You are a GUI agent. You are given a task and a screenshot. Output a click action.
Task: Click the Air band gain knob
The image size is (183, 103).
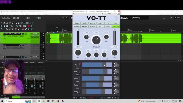pos(116,65)
